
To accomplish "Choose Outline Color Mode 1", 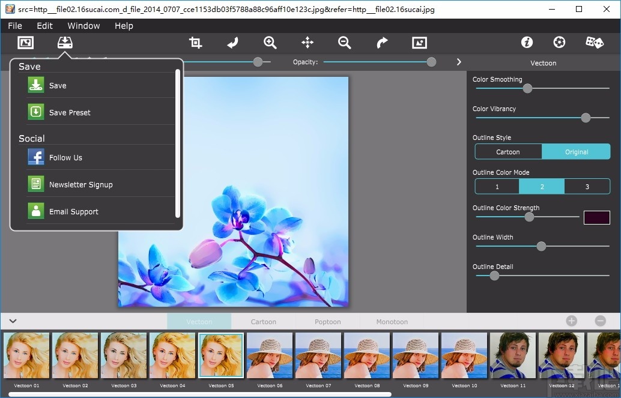I will click(x=497, y=187).
